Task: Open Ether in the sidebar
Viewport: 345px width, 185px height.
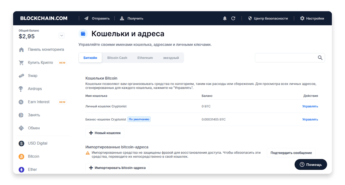Action: [x=32, y=170]
